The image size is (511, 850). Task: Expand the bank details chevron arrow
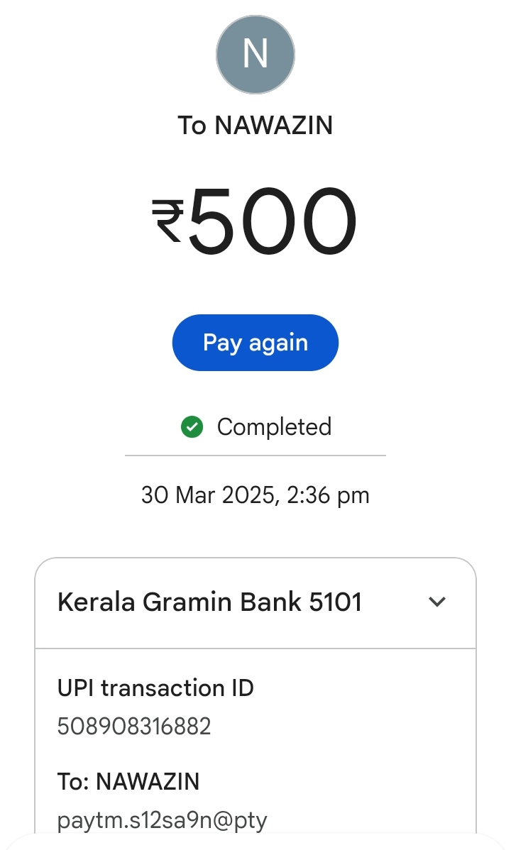437,602
